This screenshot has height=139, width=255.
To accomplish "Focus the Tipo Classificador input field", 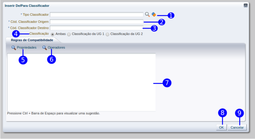I will tap(97, 14).
